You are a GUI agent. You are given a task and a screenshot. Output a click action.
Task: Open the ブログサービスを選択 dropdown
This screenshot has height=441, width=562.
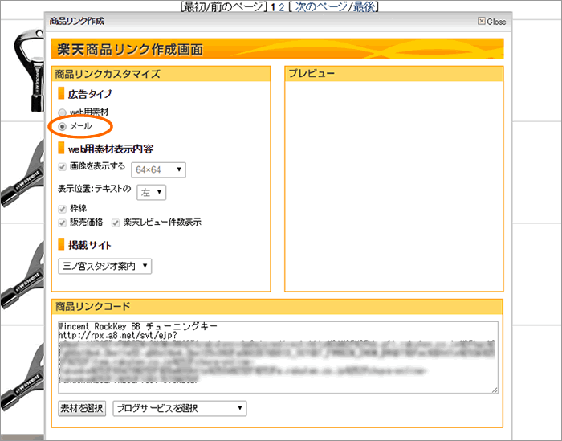180,408
